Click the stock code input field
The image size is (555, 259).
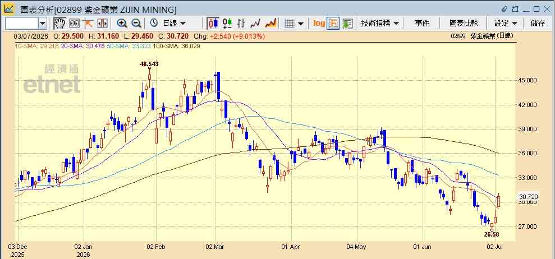22,24
